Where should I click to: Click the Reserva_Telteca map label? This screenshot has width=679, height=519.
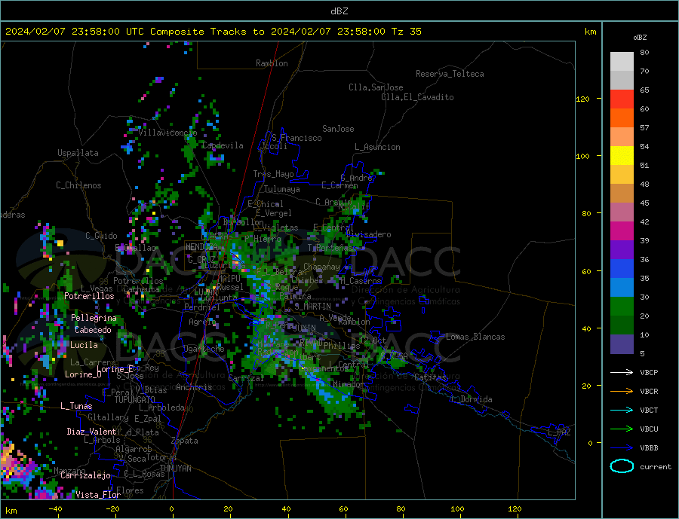tap(450, 74)
